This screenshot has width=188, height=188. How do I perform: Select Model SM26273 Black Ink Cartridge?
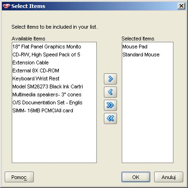(54, 86)
